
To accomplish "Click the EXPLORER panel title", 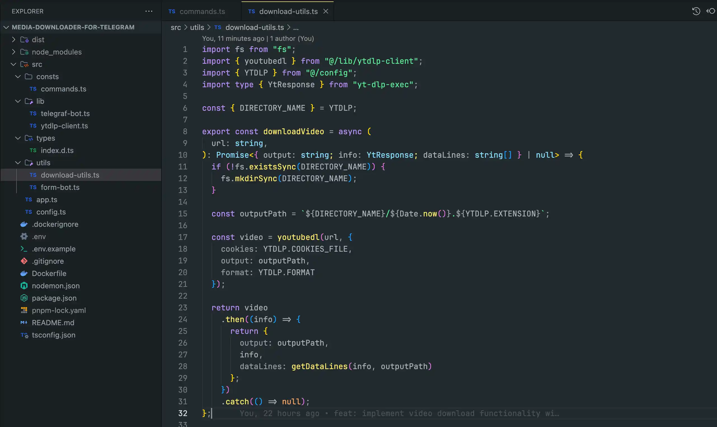I will coord(28,11).
